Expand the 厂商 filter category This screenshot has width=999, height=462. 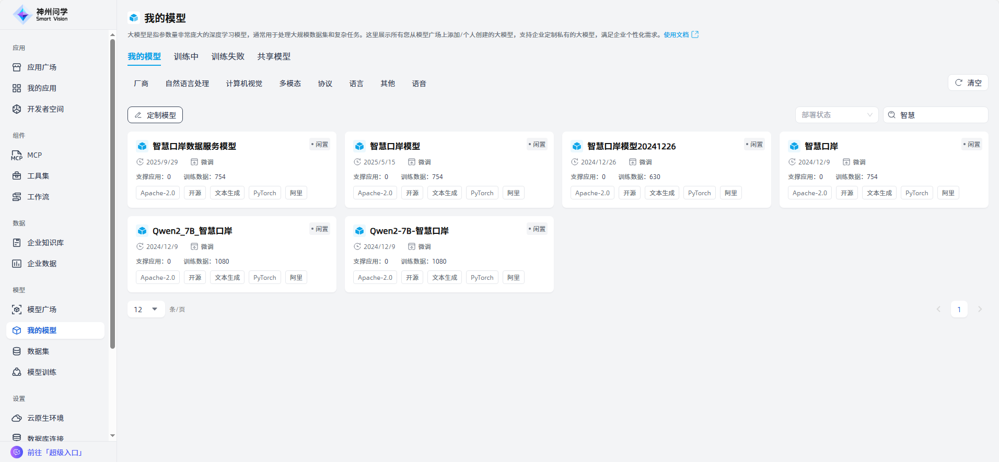pyautogui.click(x=141, y=84)
